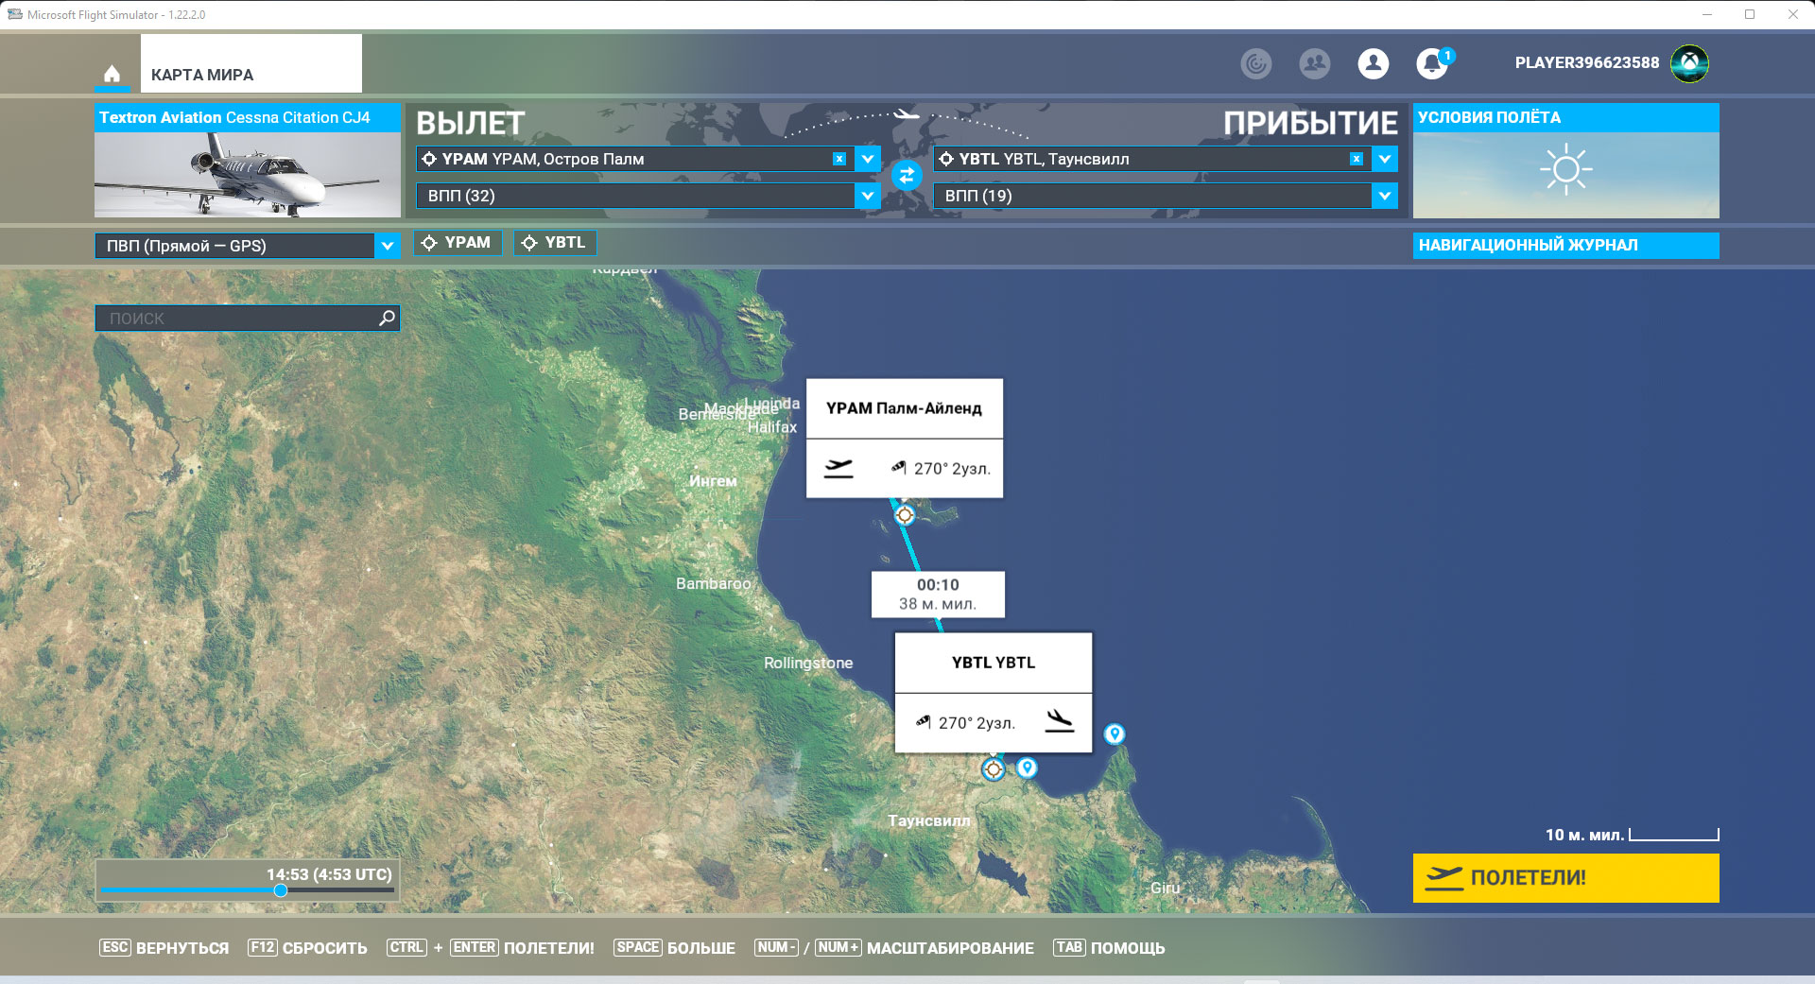
Task: Click the Ингем town label on map
Action: coord(713,481)
